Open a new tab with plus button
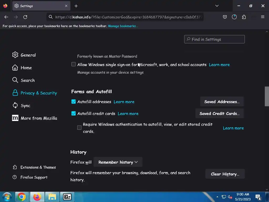This screenshot has height=202, width=269. pyautogui.click(x=76, y=6)
